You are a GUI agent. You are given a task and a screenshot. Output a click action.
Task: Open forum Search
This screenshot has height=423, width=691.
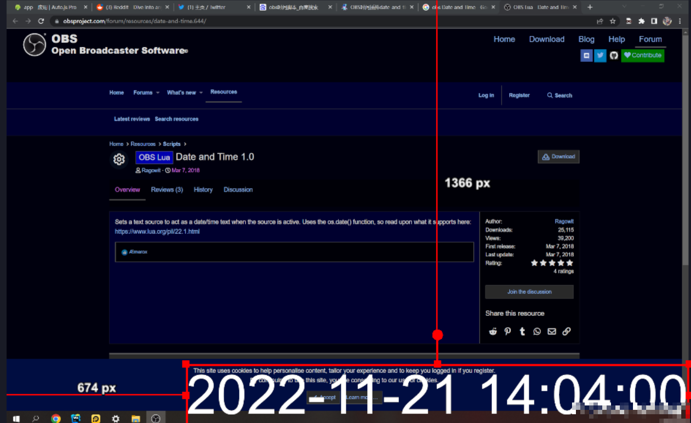[559, 95]
